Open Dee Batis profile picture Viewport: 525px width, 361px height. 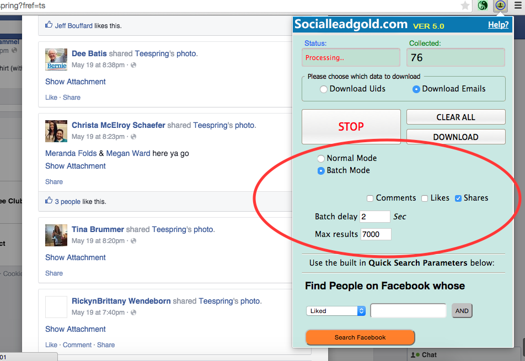coord(56,59)
